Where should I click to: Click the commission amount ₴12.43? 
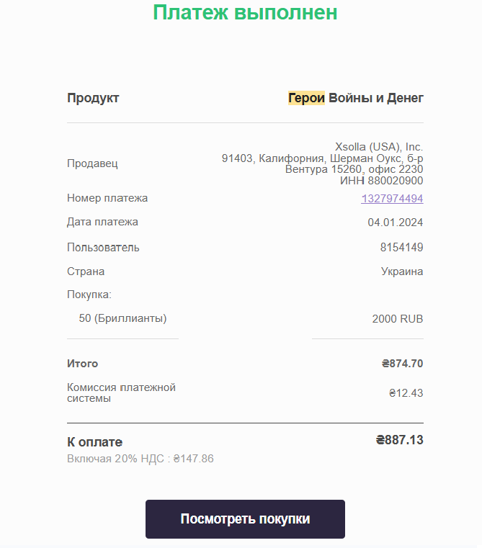point(406,393)
